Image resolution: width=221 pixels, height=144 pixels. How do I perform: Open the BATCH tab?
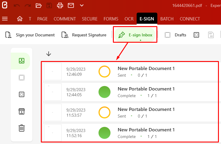pos(167,19)
